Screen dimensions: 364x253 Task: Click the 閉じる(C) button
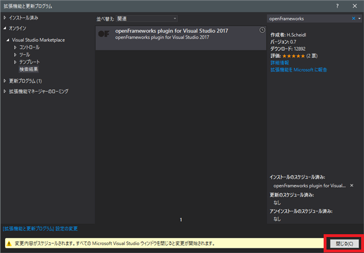(x=345, y=243)
